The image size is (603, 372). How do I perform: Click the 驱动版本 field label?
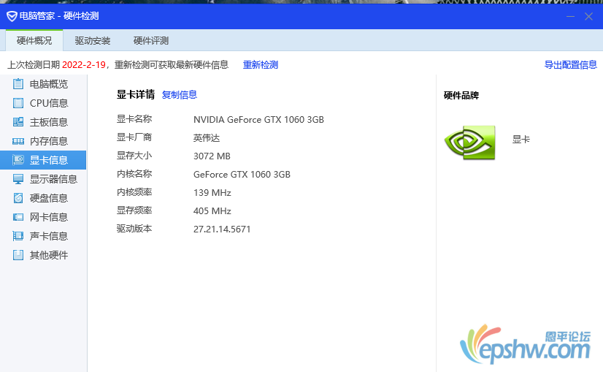(134, 229)
